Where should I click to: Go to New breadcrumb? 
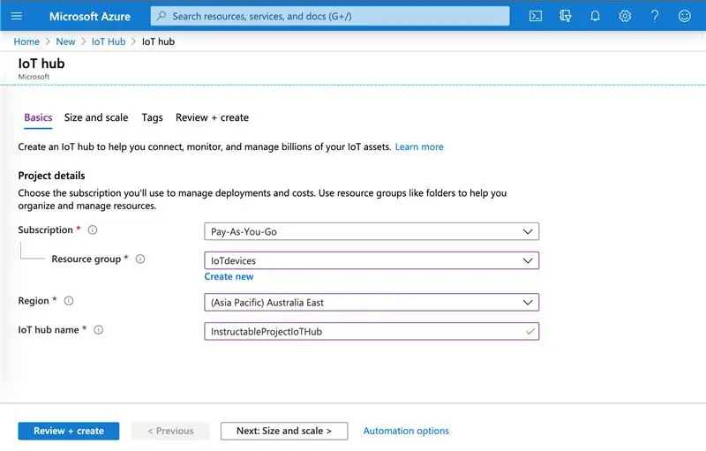click(x=65, y=41)
